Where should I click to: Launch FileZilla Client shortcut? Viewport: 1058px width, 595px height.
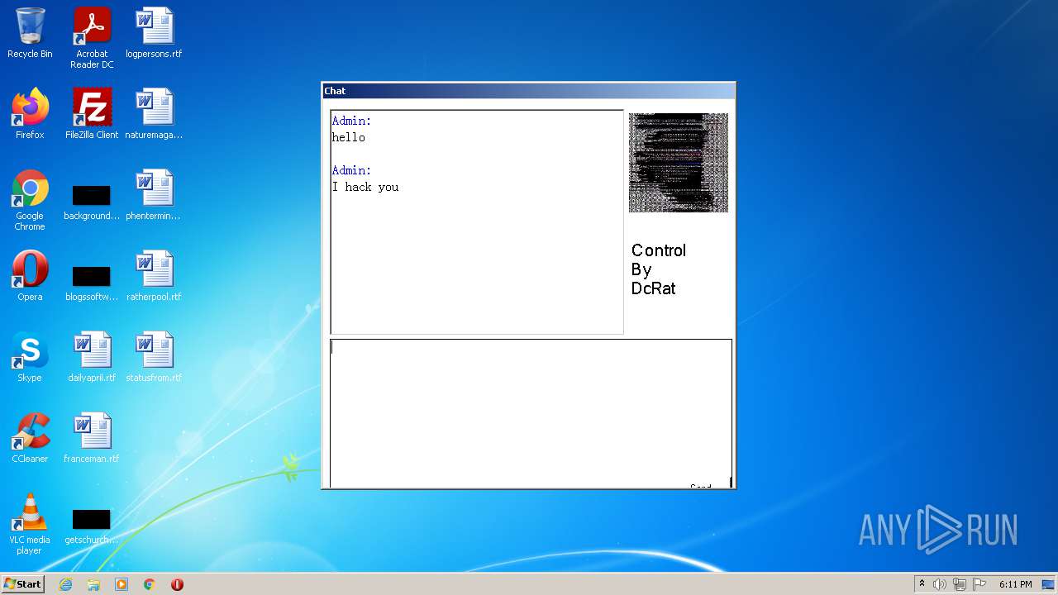click(92, 114)
